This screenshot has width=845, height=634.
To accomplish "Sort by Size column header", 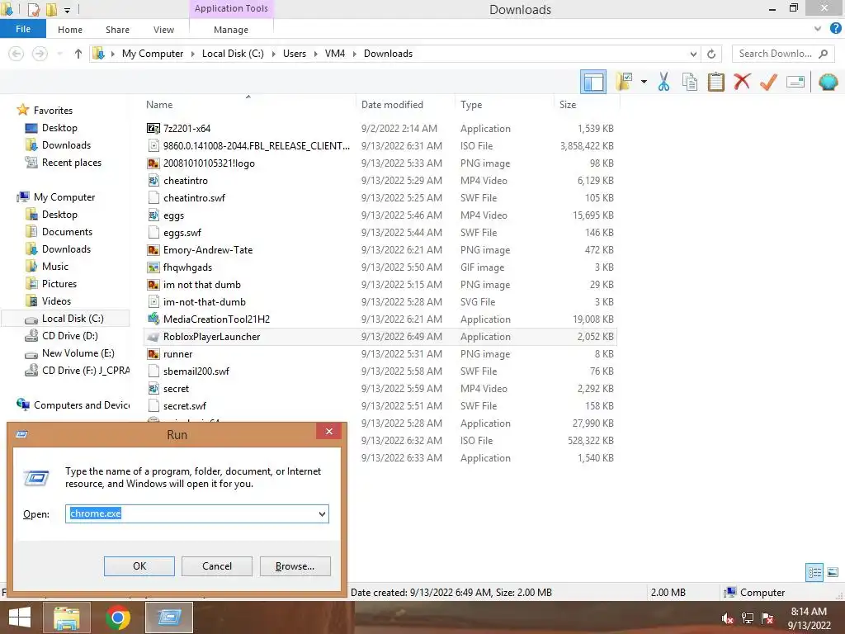I will tap(568, 105).
